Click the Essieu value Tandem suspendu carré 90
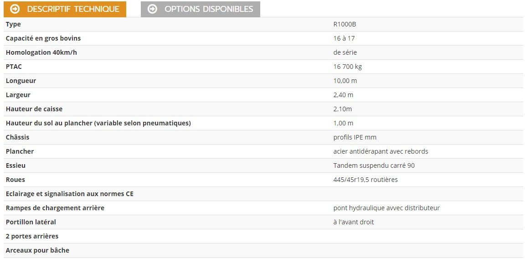 (374, 166)
